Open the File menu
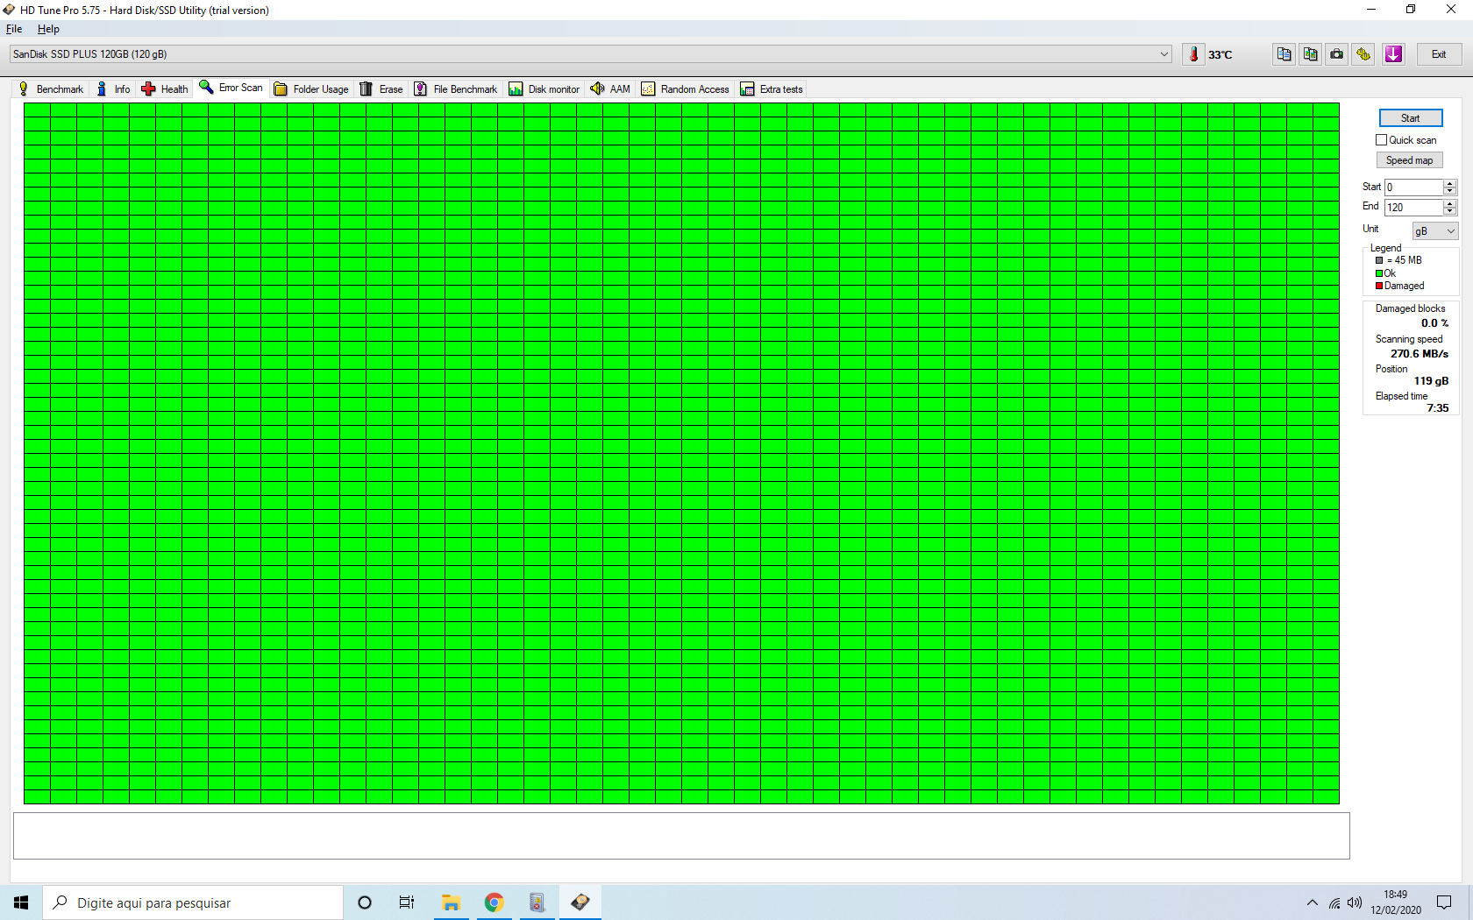The image size is (1473, 920). (x=14, y=29)
